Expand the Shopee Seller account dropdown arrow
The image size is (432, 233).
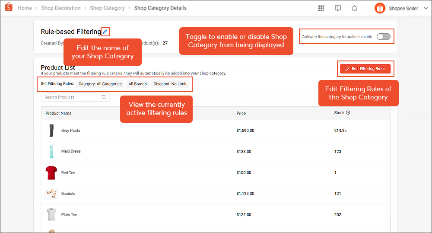(x=426, y=8)
